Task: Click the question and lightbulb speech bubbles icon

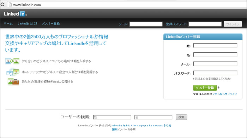Action: 13,72
